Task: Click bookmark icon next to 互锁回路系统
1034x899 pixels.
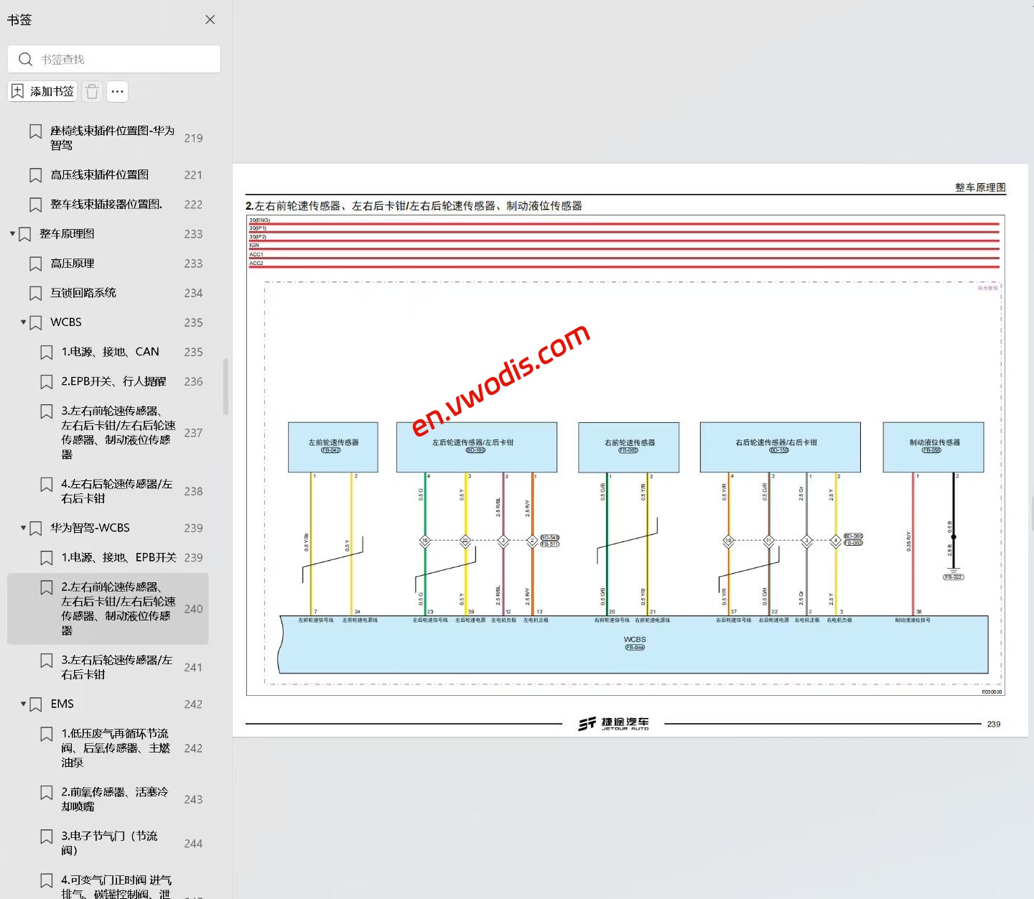Action: click(x=36, y=293)
